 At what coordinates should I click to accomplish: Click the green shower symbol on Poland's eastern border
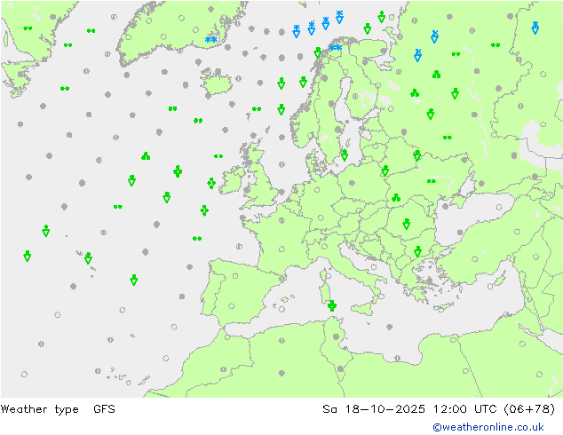385,170
